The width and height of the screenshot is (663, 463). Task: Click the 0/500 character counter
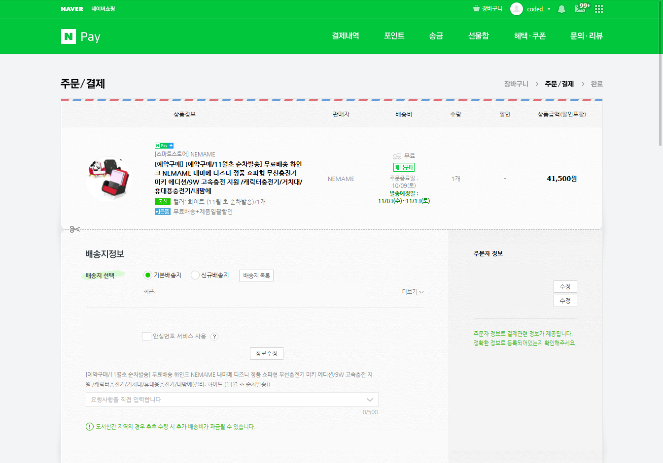pyautogui.click(x=370, y=412)
